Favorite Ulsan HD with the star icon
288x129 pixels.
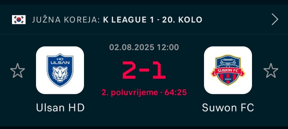pos(17,70)
